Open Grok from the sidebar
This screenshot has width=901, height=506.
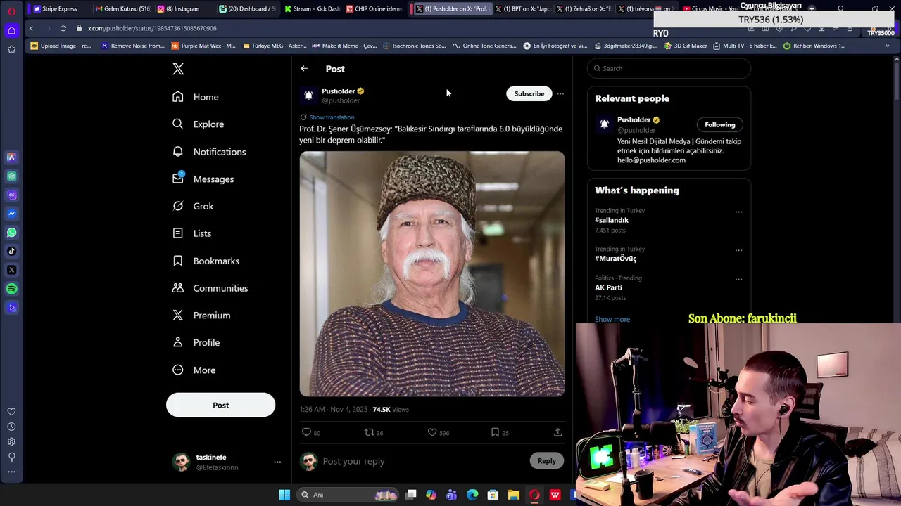pyautogui.click(x=193, y=206)
